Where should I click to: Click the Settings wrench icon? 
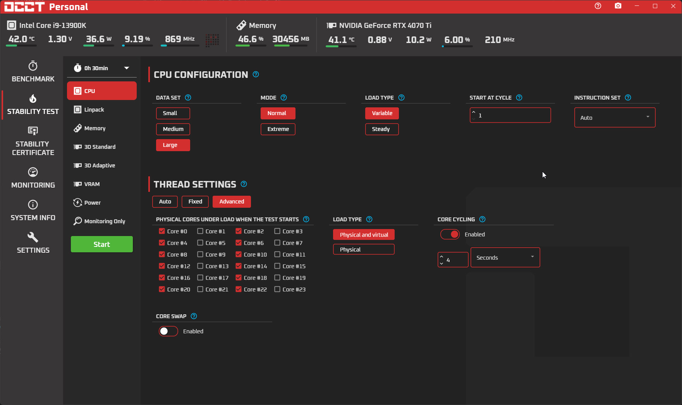(x=33, y=237)
